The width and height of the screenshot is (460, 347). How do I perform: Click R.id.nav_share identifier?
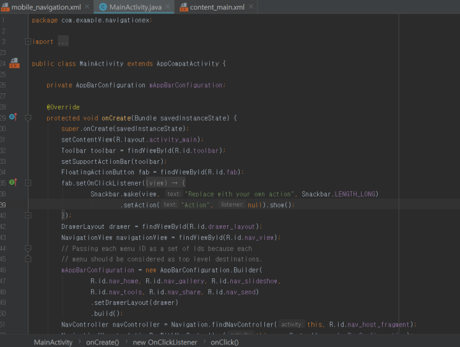pyautogui.click(x=175, y=292)
